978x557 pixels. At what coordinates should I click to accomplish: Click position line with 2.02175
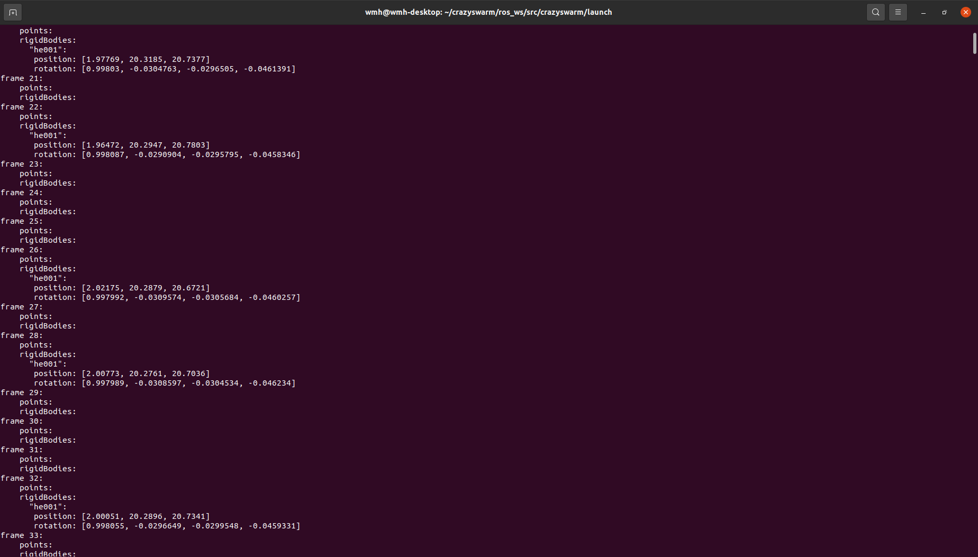[x=122, y=288]
